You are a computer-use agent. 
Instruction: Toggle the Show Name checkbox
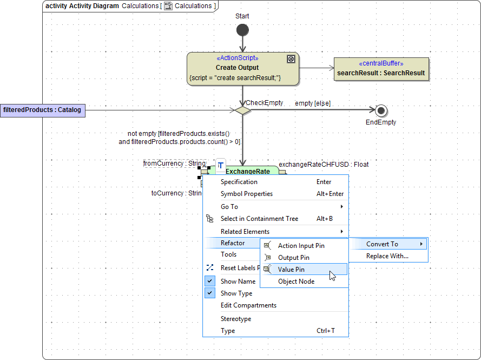pyautogui.click(x=210, y=282)
